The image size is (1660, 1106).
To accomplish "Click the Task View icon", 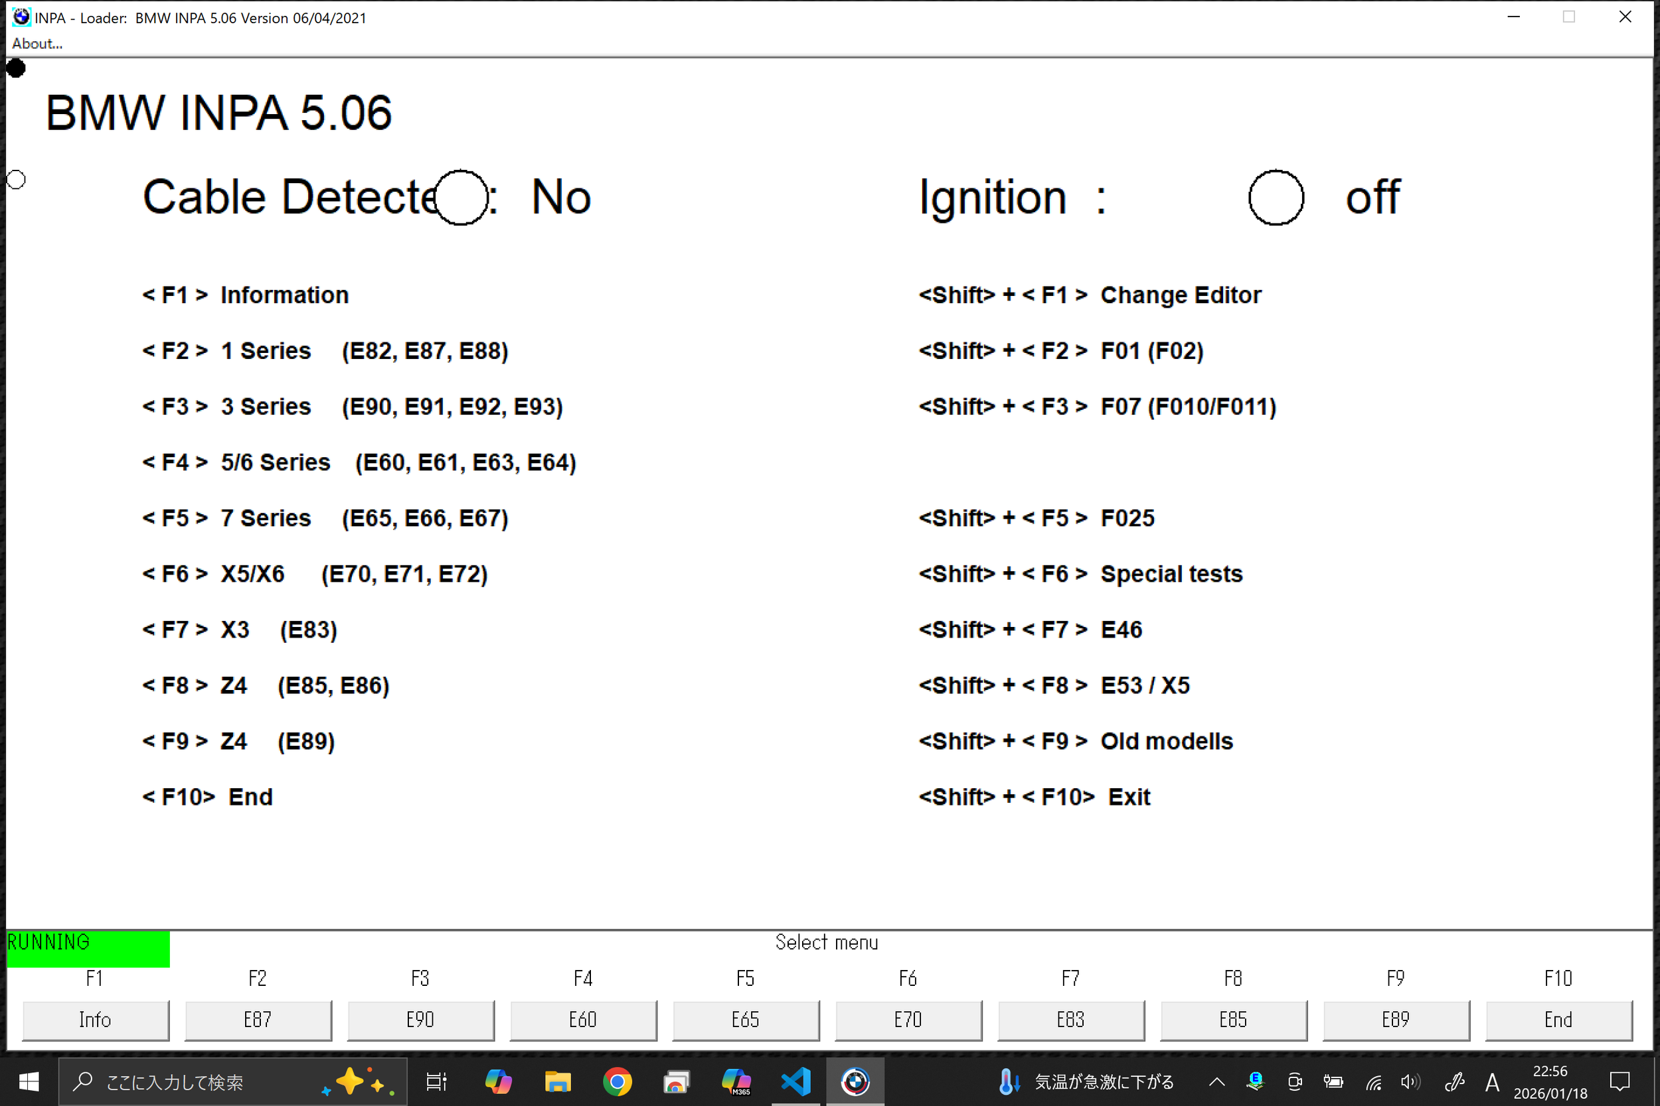I will coord(437,1081).
